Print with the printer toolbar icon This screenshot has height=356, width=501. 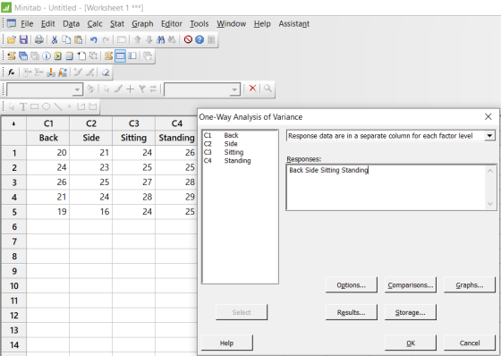39,39
